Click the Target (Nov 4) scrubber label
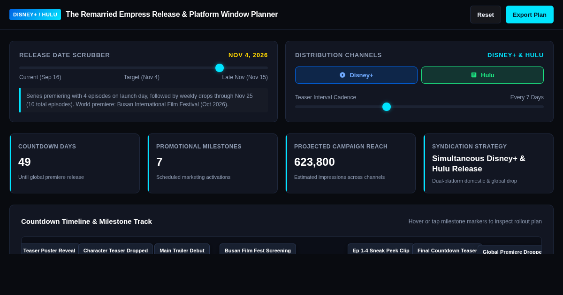 click(142, 77)
